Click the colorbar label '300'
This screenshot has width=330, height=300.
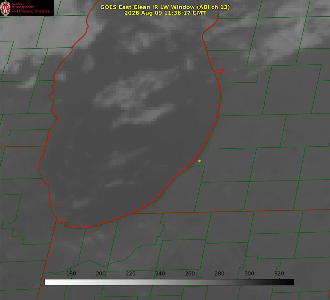[x=249, y=273]
